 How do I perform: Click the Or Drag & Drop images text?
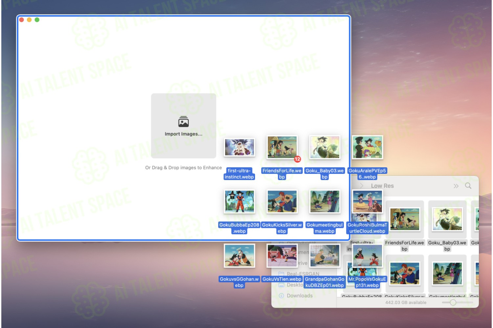tap(183, 168)
